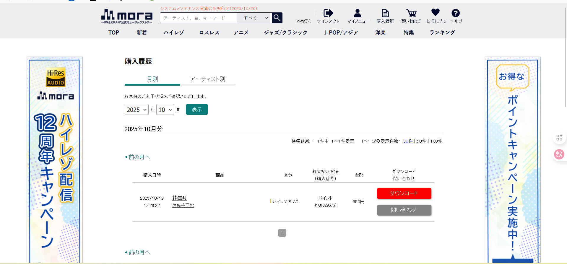Click the 2025年10月分 heading
The image size is (567, 264).
(x=144, y=129)
